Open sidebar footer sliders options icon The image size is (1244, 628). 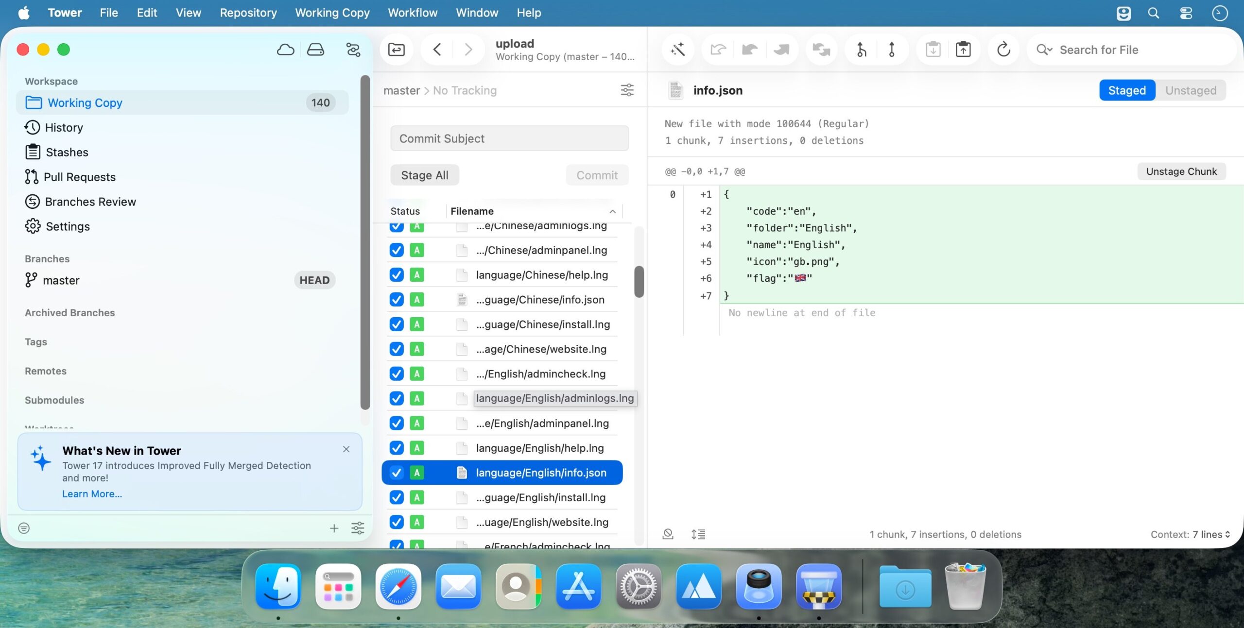pos(358,528)
